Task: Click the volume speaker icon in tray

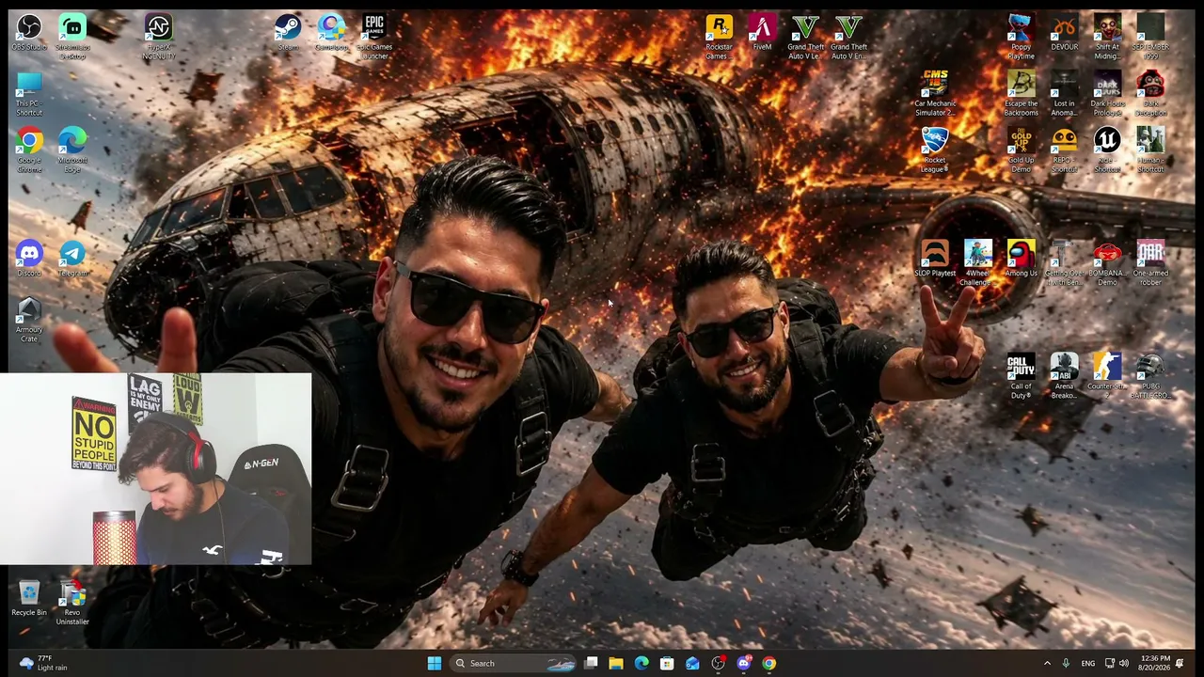Action: (1124, 663)
